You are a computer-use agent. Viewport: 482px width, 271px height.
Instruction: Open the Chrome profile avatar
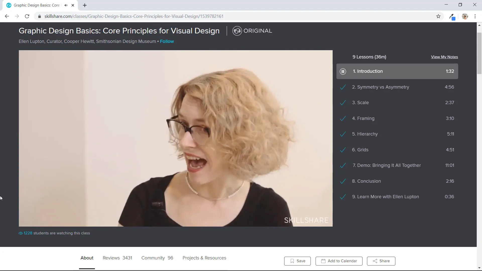[x=465, y=16]
